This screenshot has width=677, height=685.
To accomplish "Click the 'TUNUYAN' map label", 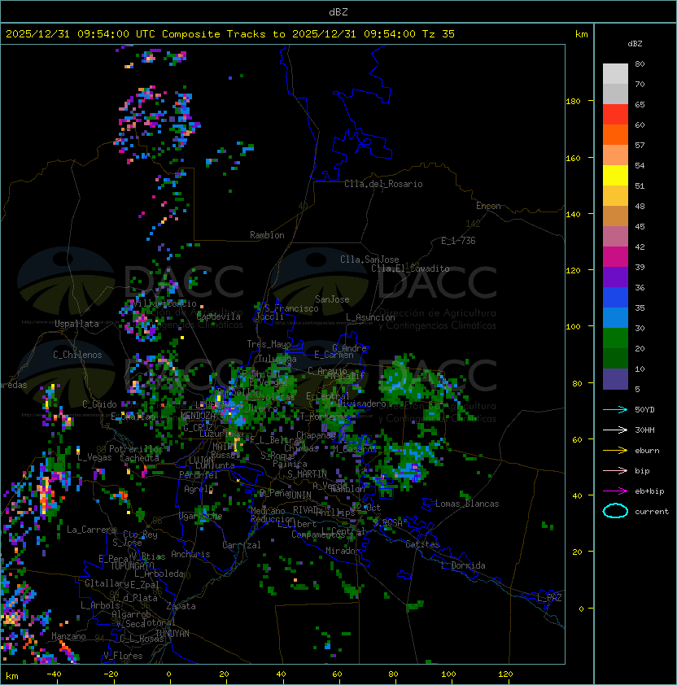I will coord(173,634).
